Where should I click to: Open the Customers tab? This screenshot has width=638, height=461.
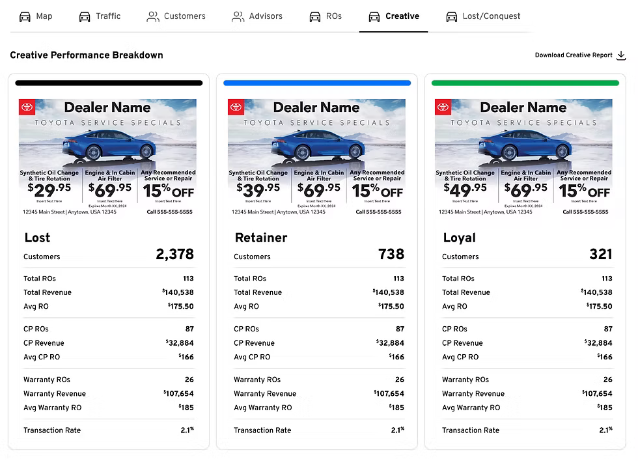point(176,16)
